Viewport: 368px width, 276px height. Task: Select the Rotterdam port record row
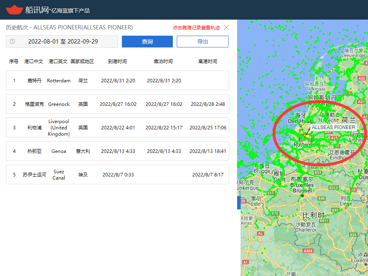click(118, 80)
